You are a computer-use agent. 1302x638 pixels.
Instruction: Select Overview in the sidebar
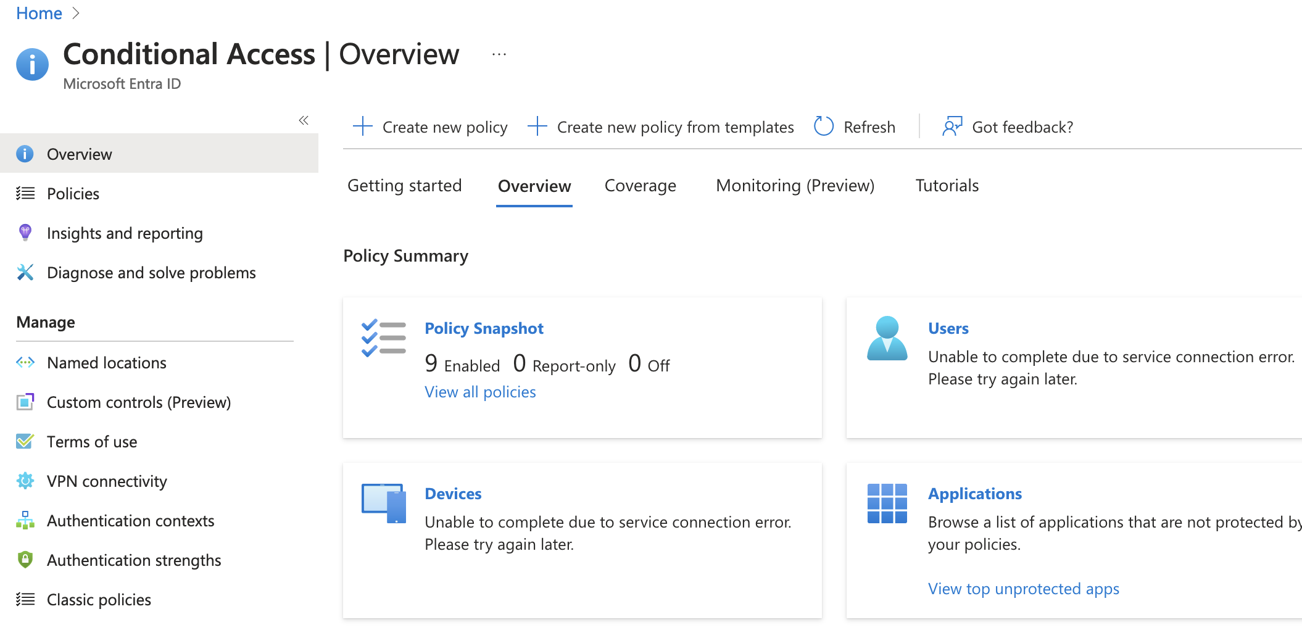coord(159,154)
